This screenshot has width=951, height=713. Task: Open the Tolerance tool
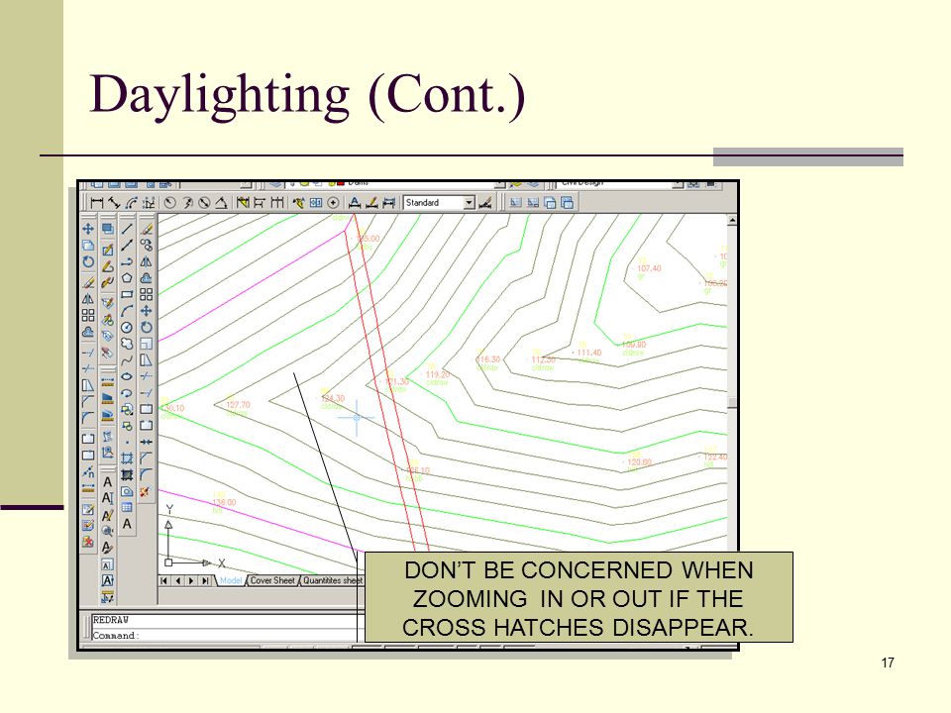[316, 202]
